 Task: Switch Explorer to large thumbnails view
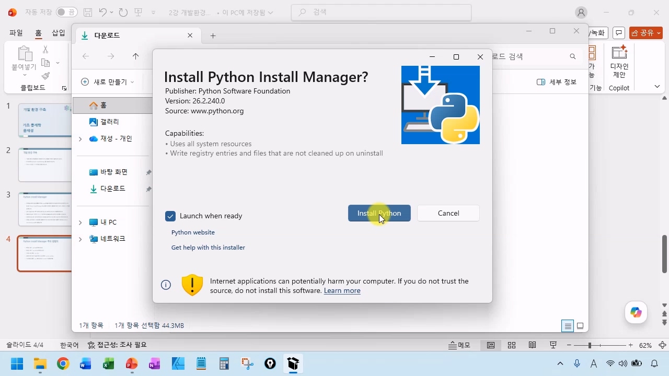click(x=580, y=326)
